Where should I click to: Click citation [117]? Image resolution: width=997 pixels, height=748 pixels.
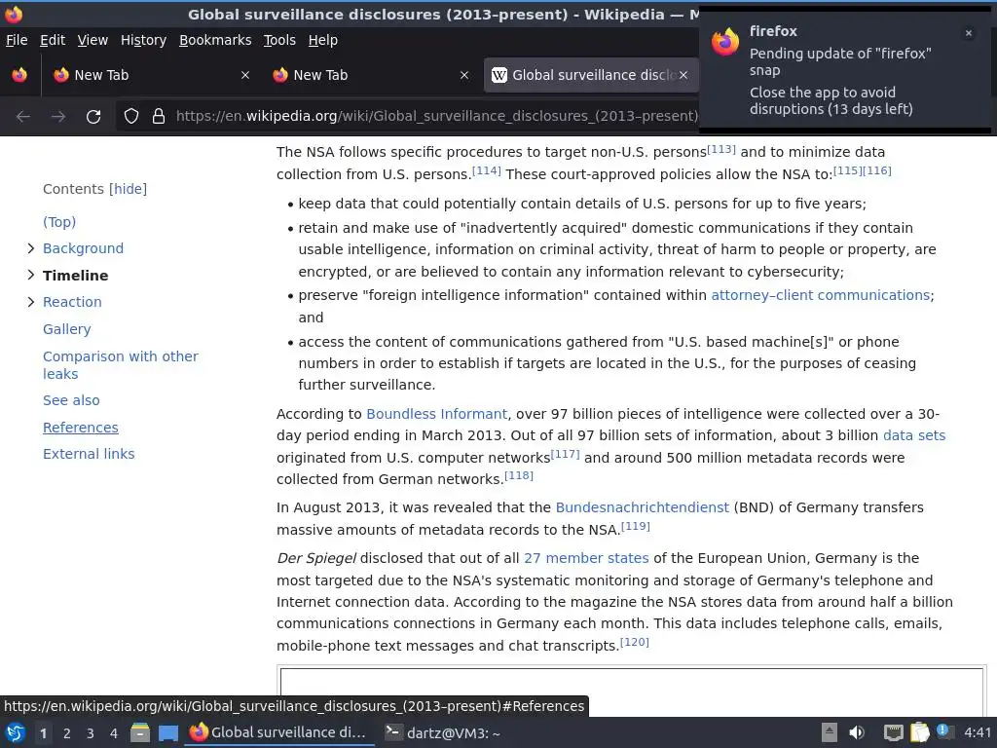(x=566, y=455)
